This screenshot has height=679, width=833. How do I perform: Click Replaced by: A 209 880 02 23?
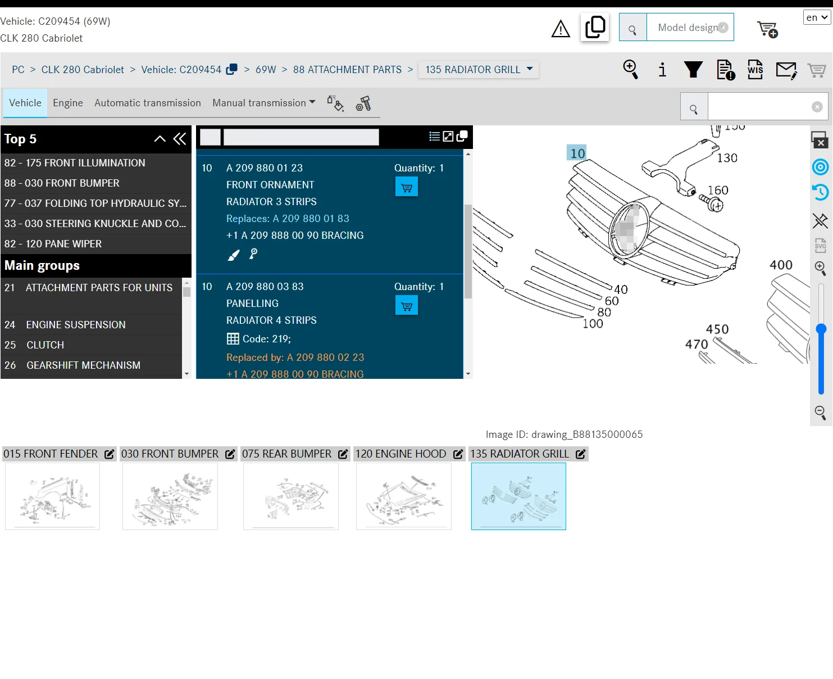295,357
